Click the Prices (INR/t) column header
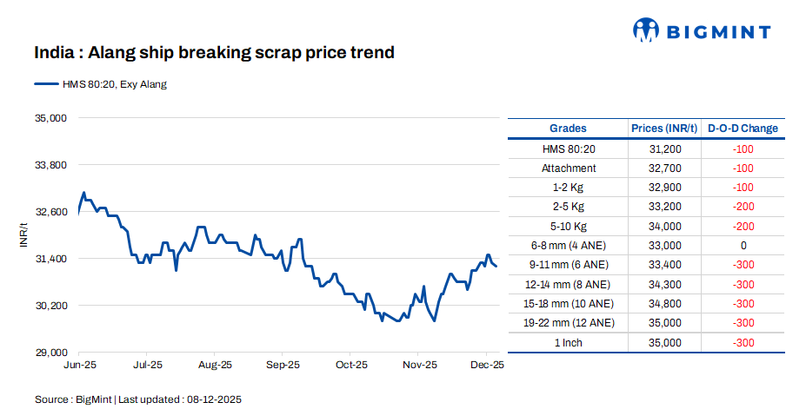 click(x=664, y=129)
